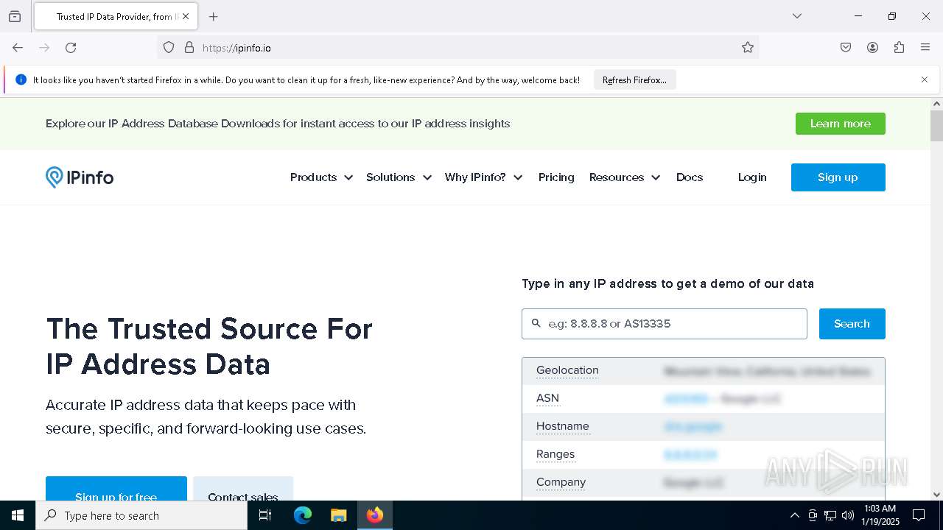Open the Save to Pocket icon

(x=846, y=48)
